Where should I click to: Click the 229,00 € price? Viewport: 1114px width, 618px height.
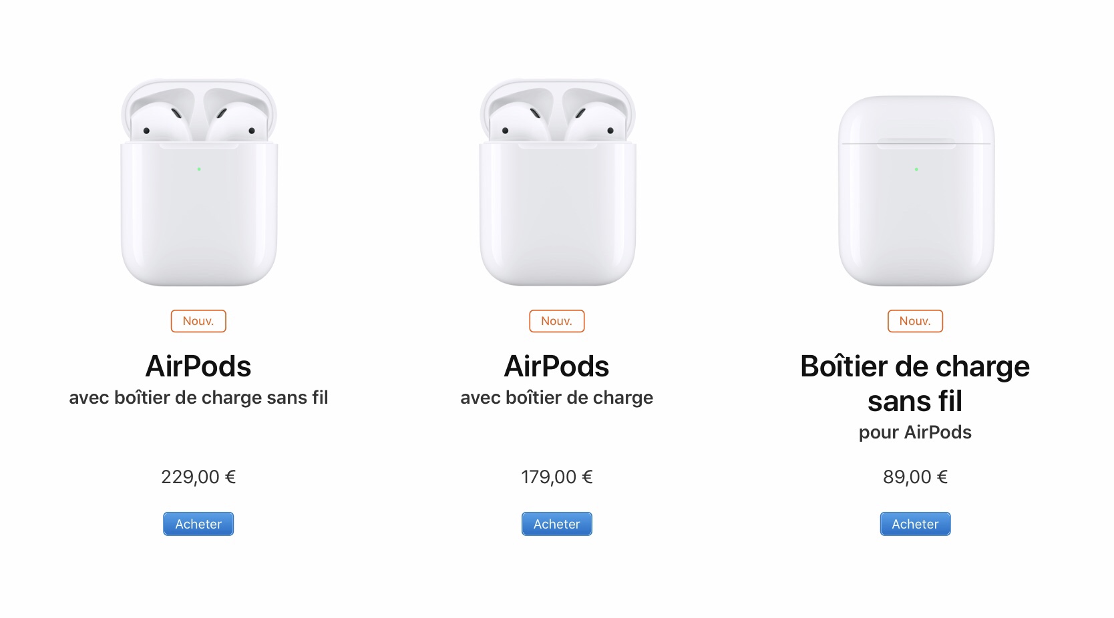pyautogui.click(x=198, y=477)
